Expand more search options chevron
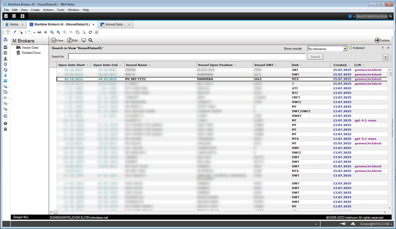 386,57
